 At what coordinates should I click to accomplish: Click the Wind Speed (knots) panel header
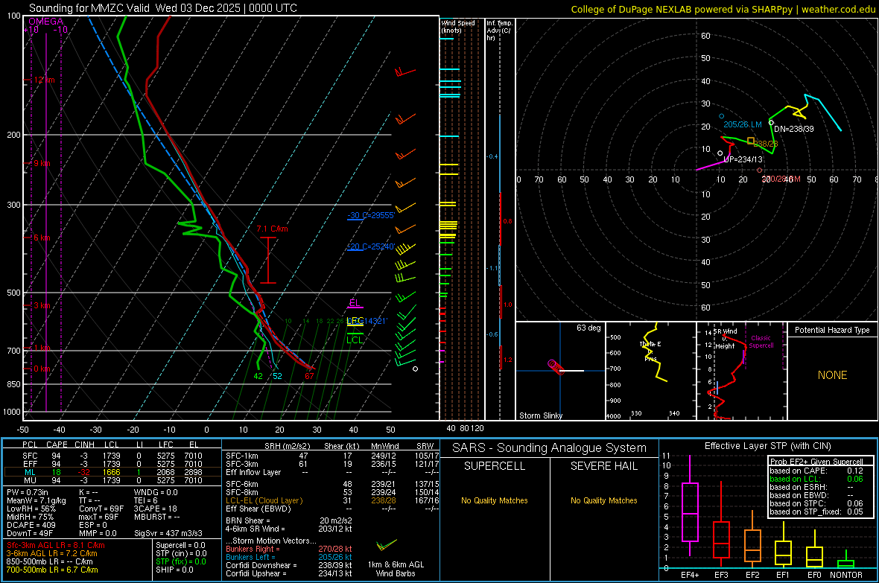(x=458, y=26)
